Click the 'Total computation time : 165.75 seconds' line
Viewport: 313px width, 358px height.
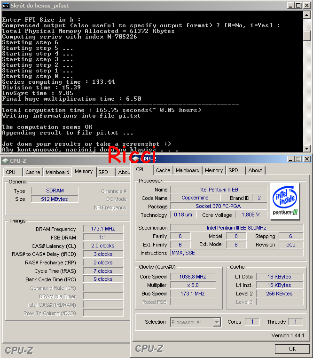[102, 110]
